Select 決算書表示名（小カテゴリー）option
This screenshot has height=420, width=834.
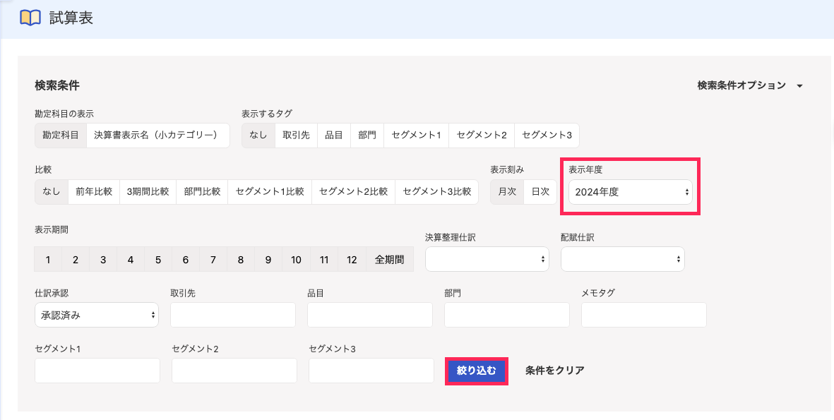point(158,136)
